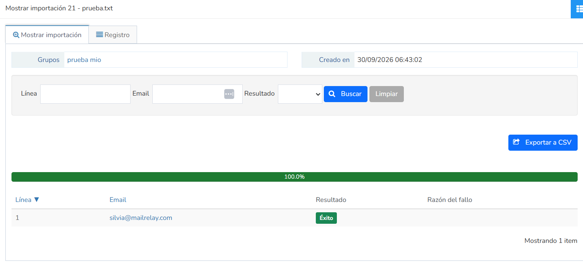Click the Resultado column header

331,200
